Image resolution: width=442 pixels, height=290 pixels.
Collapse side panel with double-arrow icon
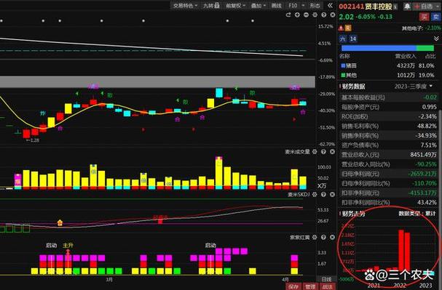coord(330,5)
